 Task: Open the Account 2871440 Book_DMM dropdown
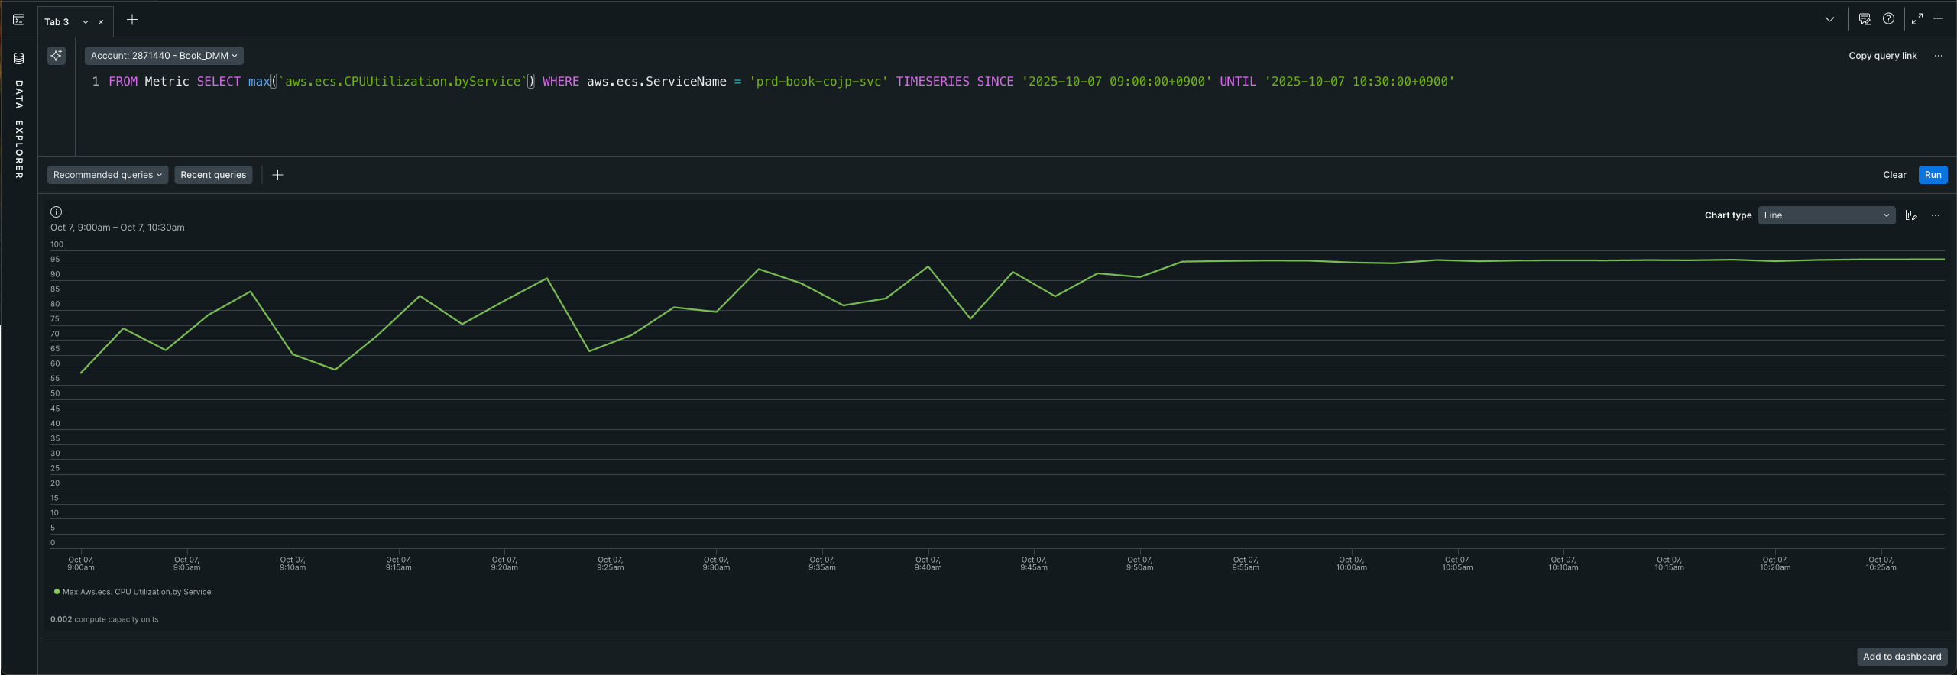pyautogui.click(x=164, y=56)
